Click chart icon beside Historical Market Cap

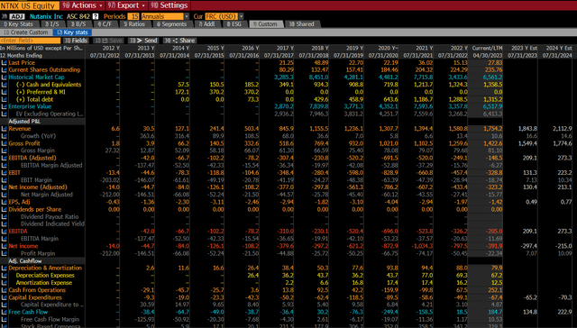coord(4,77)
